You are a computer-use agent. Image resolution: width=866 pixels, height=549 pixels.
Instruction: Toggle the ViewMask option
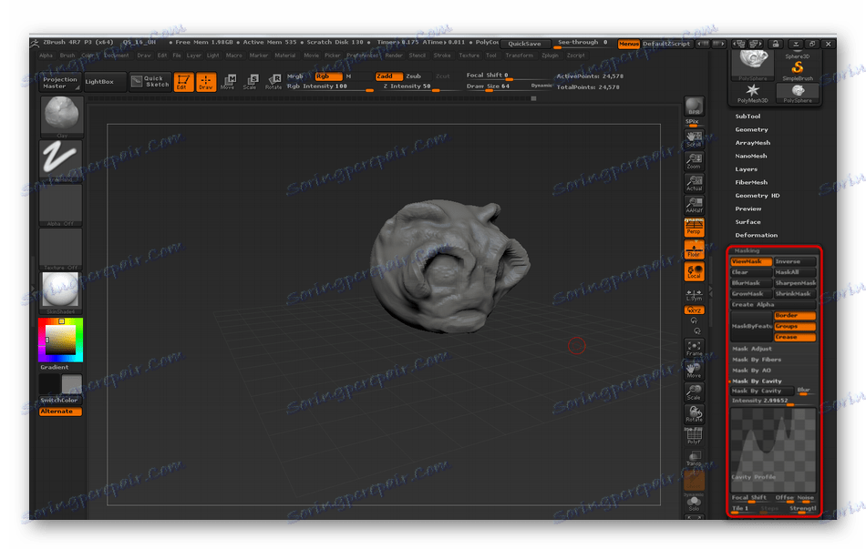click(750, 262)
